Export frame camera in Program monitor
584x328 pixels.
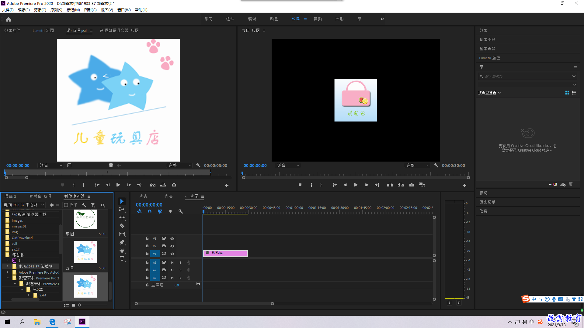point(412,185)
